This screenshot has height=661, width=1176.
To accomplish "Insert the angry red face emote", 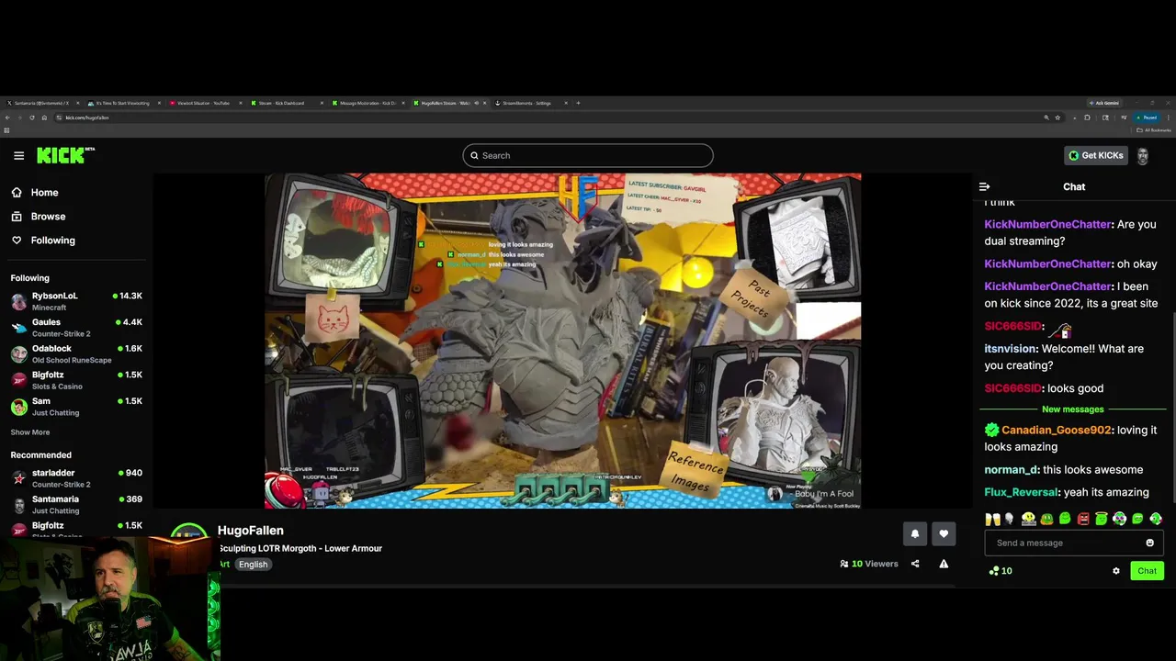I will pos(1083,520).
